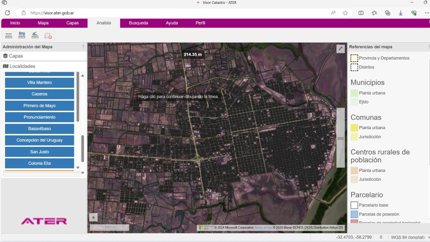Click Municipios Planta urbana green swatch
Image resolution: width=430 pixels, height=242 pixels.
click(354, 93)
